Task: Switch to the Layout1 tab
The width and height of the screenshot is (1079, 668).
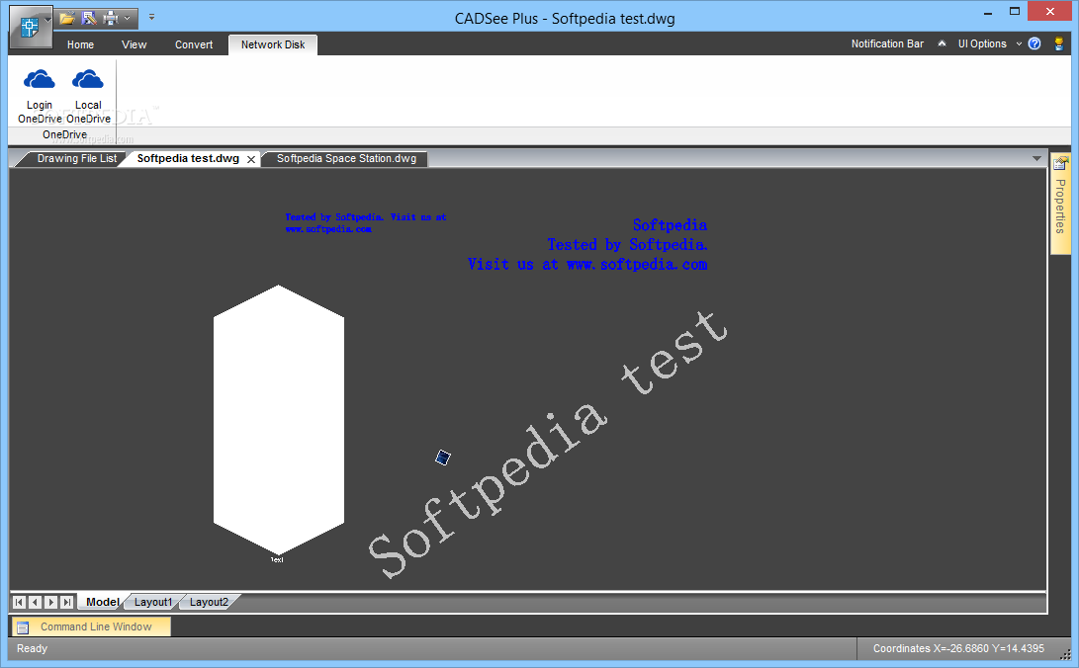Action: pos(152,602)
